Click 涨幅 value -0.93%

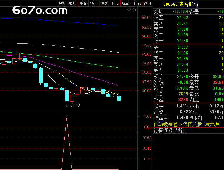pos(181,88)
